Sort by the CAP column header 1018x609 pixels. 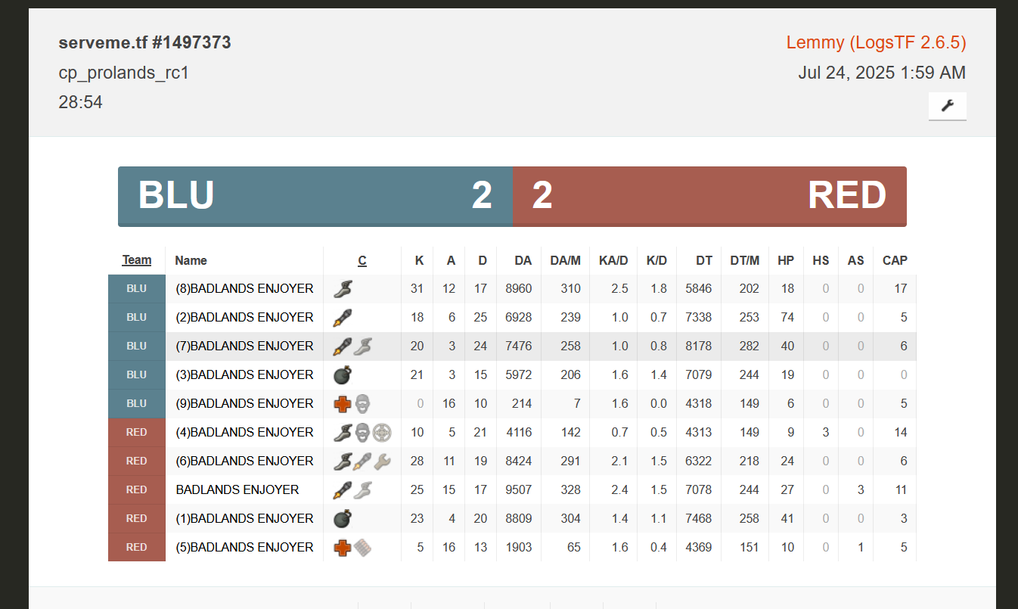(895, 260)
